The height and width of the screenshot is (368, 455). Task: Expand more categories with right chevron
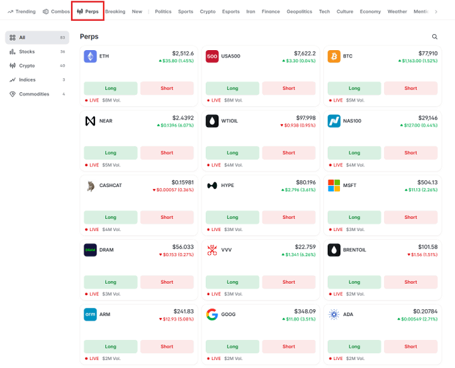tap(436, 12)
